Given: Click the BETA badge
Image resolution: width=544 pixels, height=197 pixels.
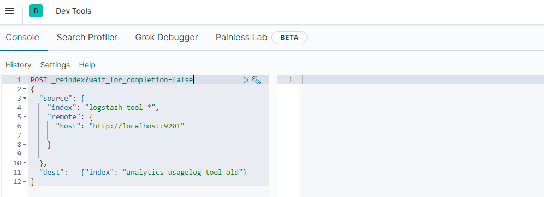Looking at the screenshot, I should [x=289, y=38].
